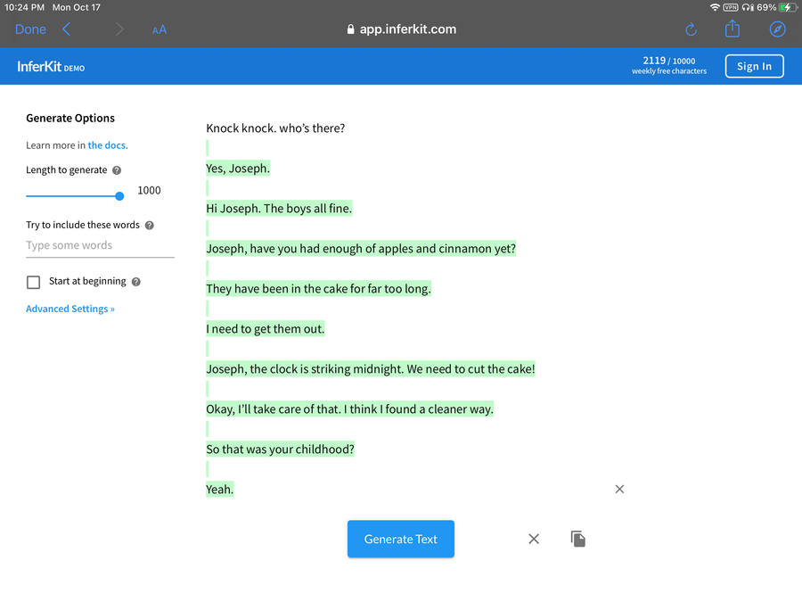Open the share sheet icon
Image resolution: width=802 pixels, height=602 pixels.
pos(732,29)
